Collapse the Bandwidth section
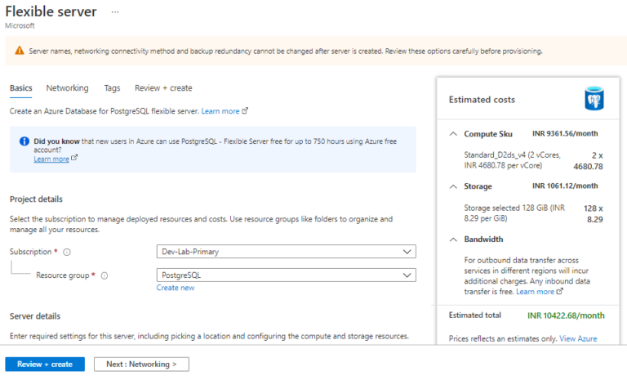 click(454, 239)
